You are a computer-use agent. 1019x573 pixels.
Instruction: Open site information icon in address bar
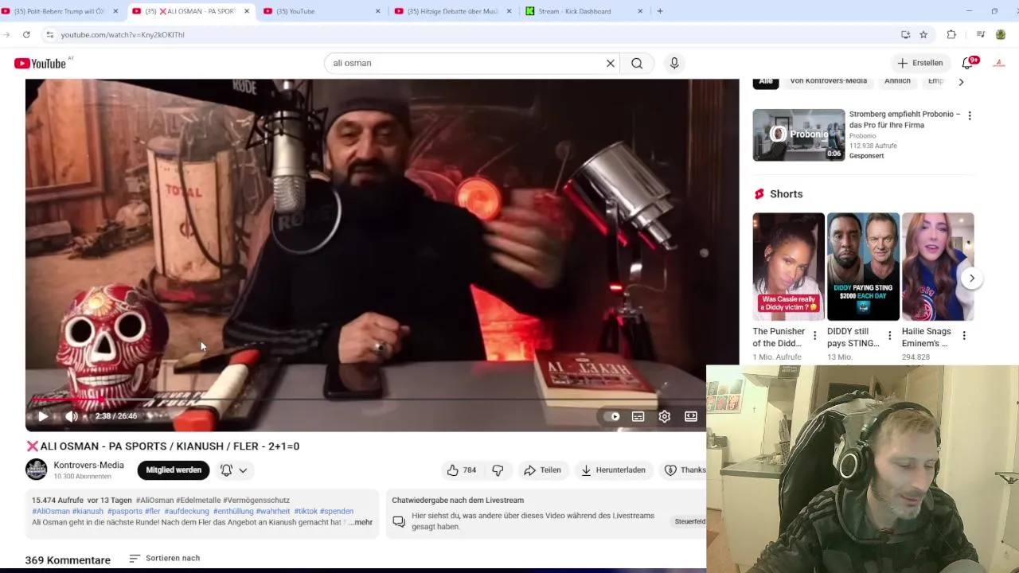pos(49,34)
